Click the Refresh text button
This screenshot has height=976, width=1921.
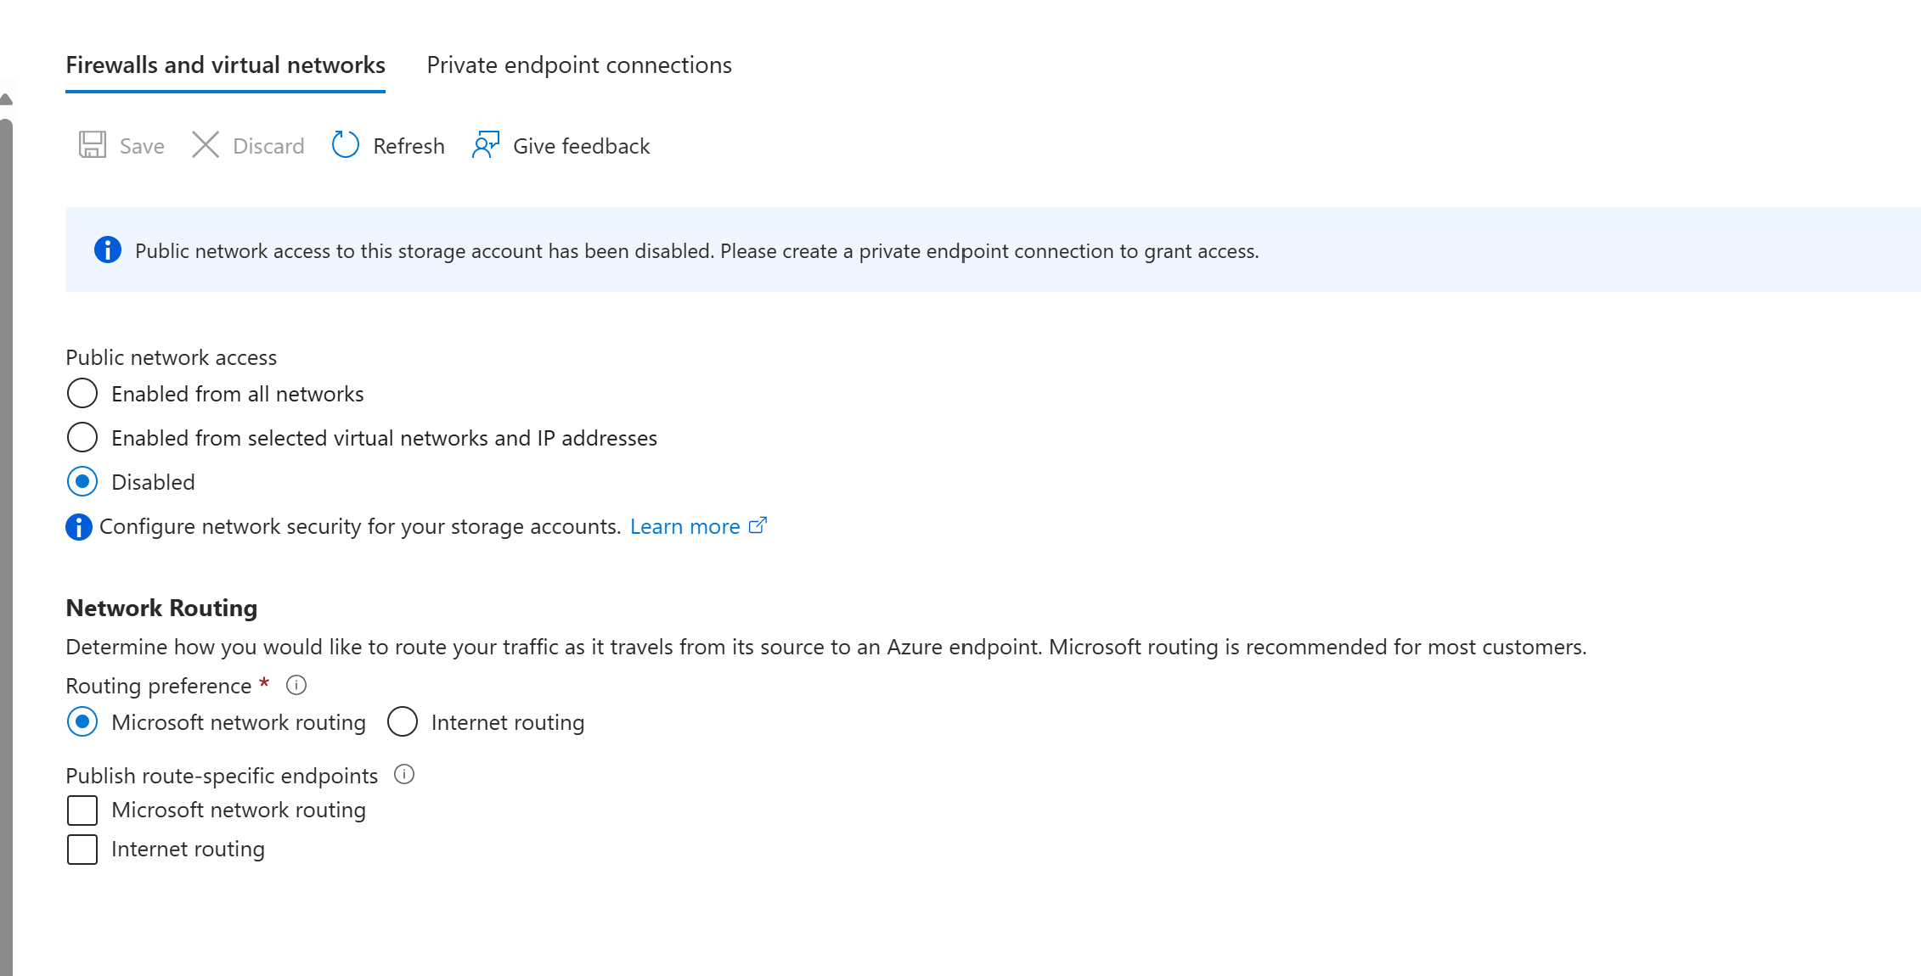pyautogui.click(x=408, y=146)
